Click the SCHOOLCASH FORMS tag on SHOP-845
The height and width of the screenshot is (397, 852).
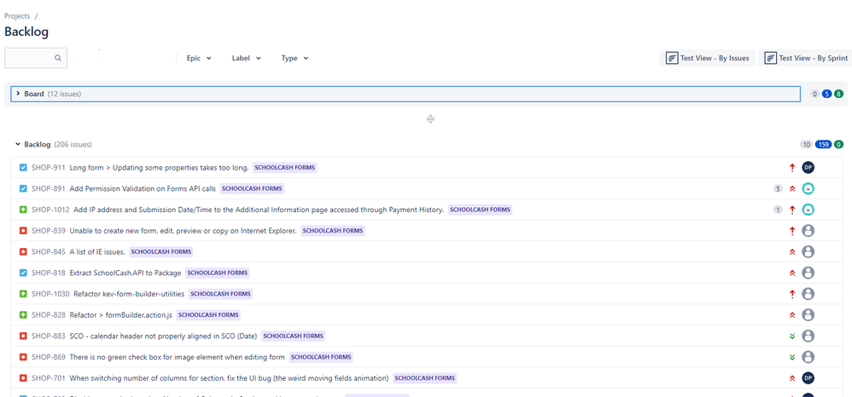(161, 251)
